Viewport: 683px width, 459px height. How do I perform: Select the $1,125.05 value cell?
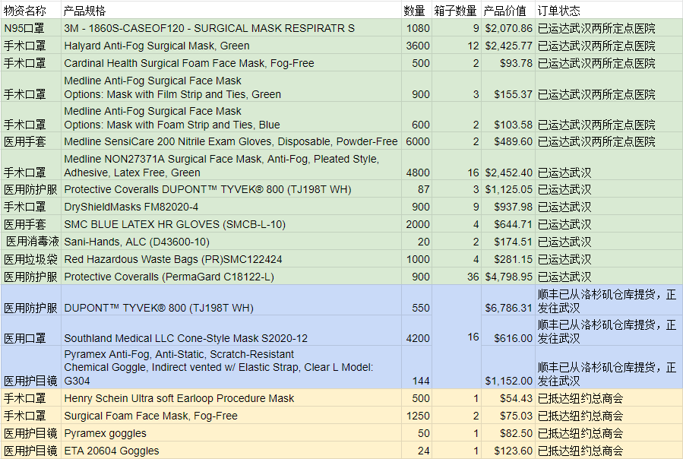coord(508,189)
